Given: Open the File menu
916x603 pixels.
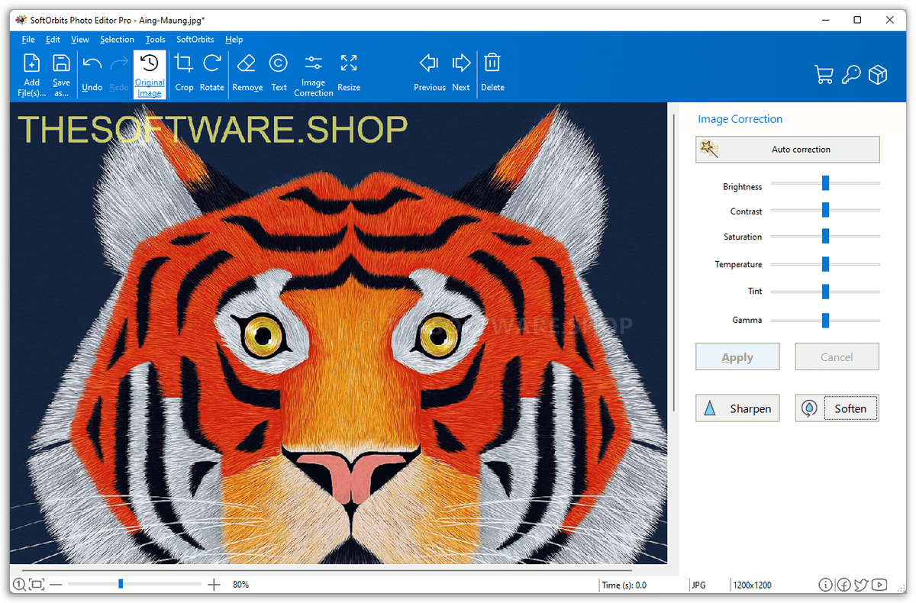Looking at the screenshot, I should coord(28,40).
